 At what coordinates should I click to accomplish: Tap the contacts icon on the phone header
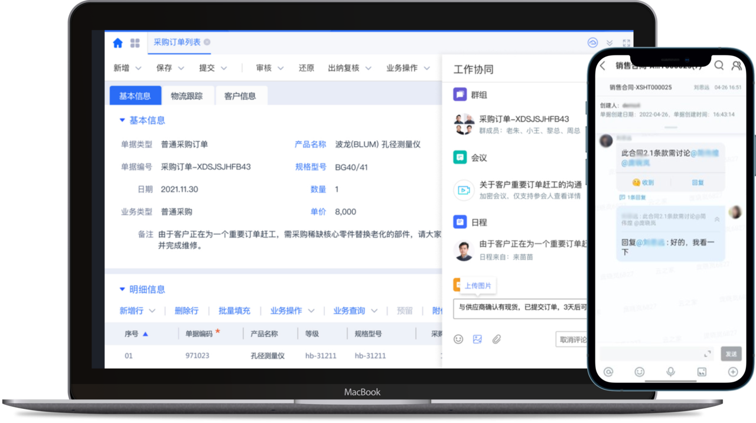737,65
